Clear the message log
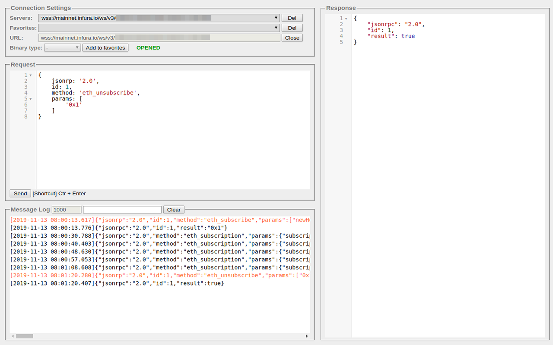The height and width of the screenshot is (345, 553). (x=174, y=210)
